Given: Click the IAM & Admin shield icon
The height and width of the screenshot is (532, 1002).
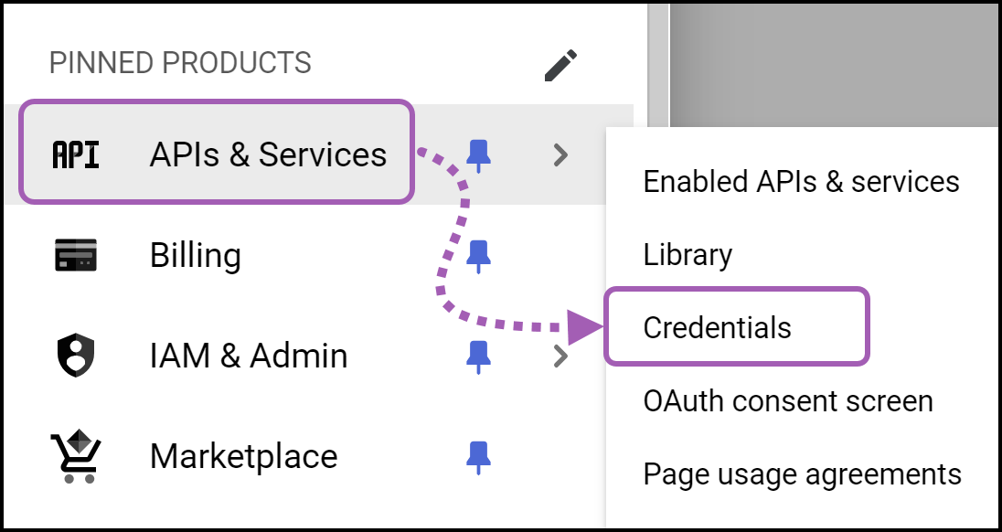Looking at the screenshot, I should [75, 355].
